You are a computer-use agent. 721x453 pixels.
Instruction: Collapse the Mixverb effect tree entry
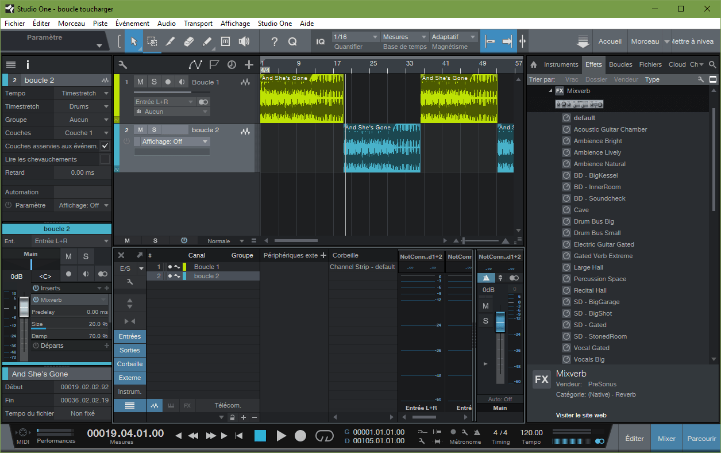[550, 91]
